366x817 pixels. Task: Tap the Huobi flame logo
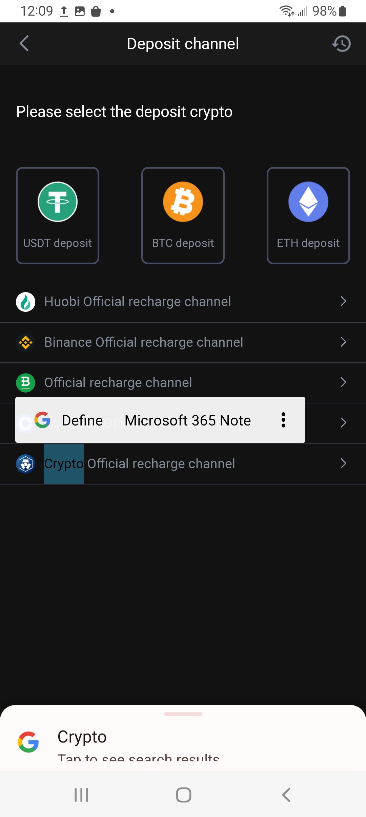tap(26, 302)
